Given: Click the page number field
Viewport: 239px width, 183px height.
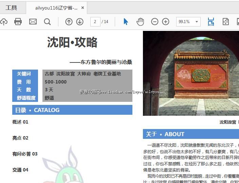Looking at the screenshot, I should point(95,22).
